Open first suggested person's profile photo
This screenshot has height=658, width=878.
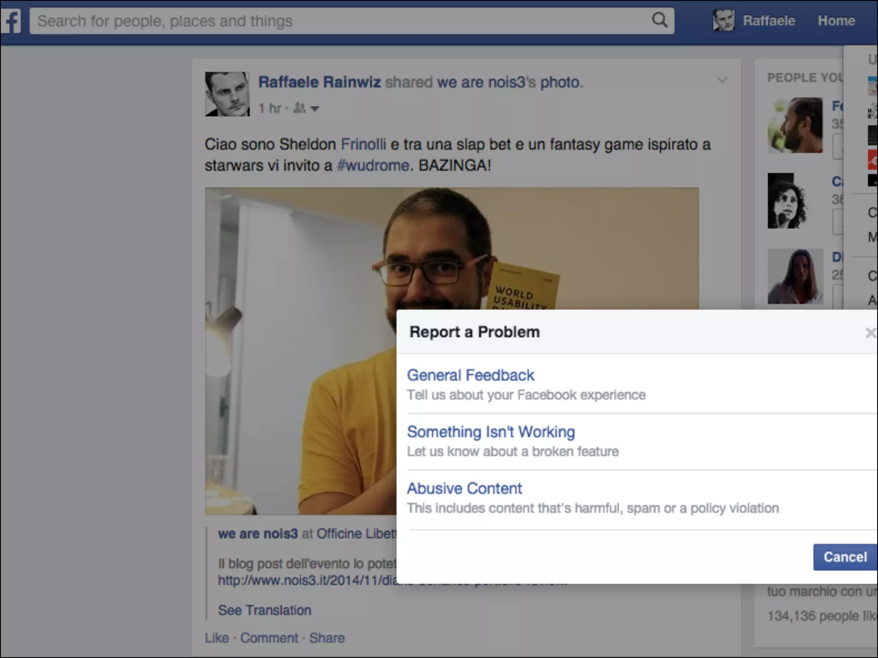pos(795,125)
